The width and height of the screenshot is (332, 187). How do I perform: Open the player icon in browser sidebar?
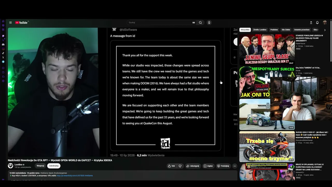pyautogui.click(x=3, y=68)
